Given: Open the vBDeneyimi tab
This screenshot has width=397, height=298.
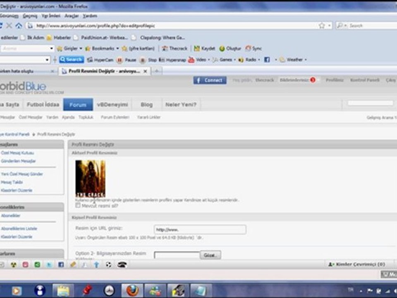Looking at the screenshot, I should tap(112, 104).
